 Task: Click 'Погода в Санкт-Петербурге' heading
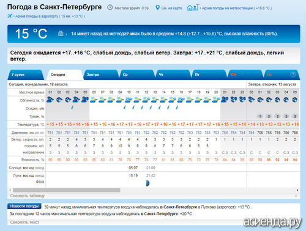click(54, 7)
